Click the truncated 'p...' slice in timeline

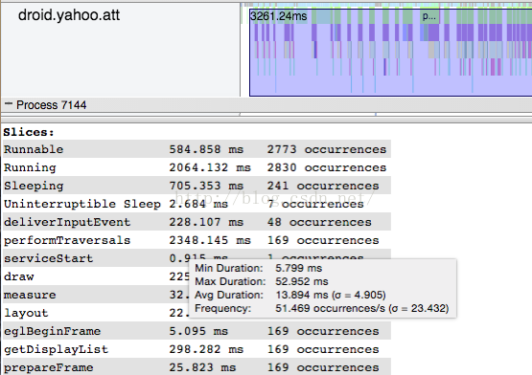pyautogui.click(x=429, y=16)
